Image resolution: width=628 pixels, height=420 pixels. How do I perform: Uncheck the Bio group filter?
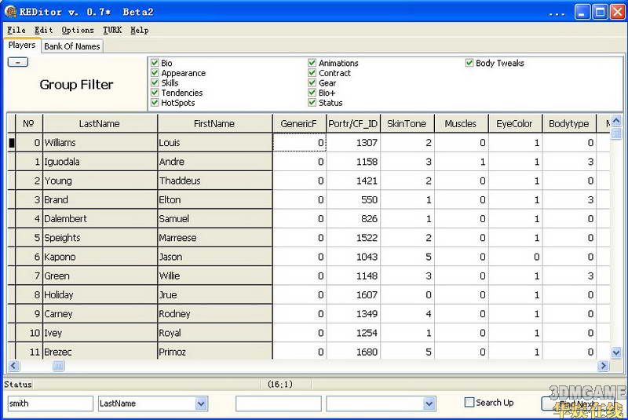click(155, 63)
